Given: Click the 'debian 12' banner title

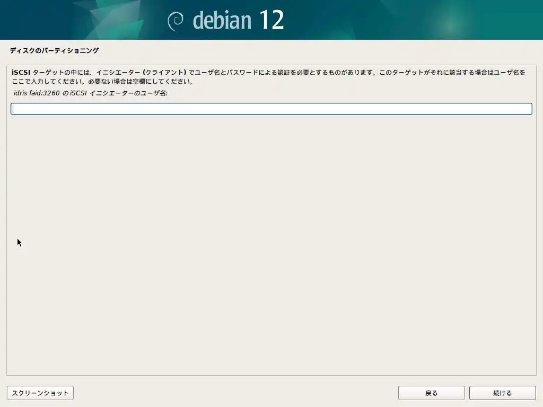Looking at the screenshot, I should [x=238, y=20].
